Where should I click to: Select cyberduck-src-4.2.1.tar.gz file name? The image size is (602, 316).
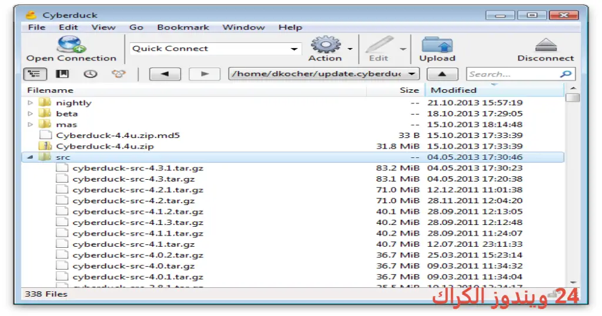138,190
